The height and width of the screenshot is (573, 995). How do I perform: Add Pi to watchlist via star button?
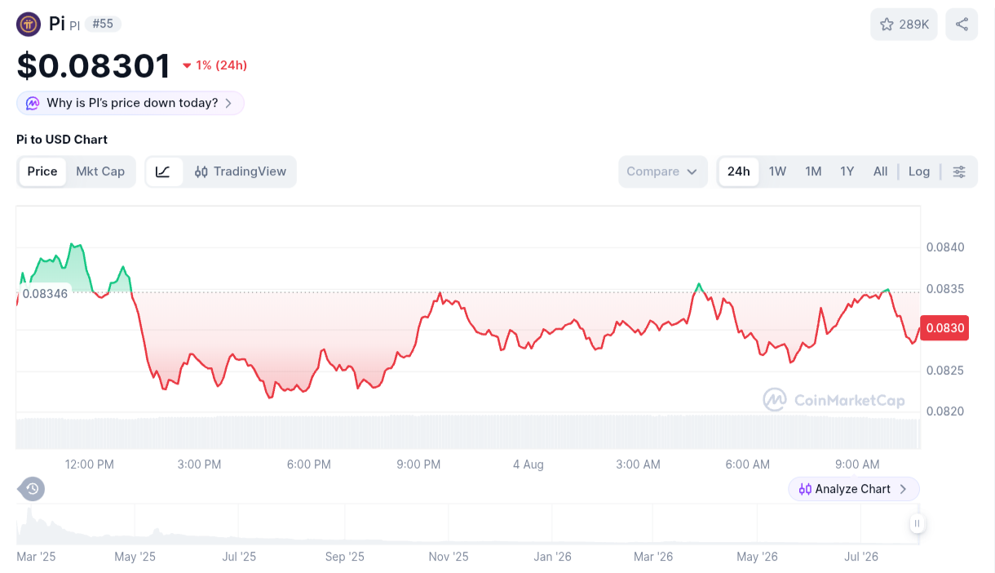[x=904, y=24]
